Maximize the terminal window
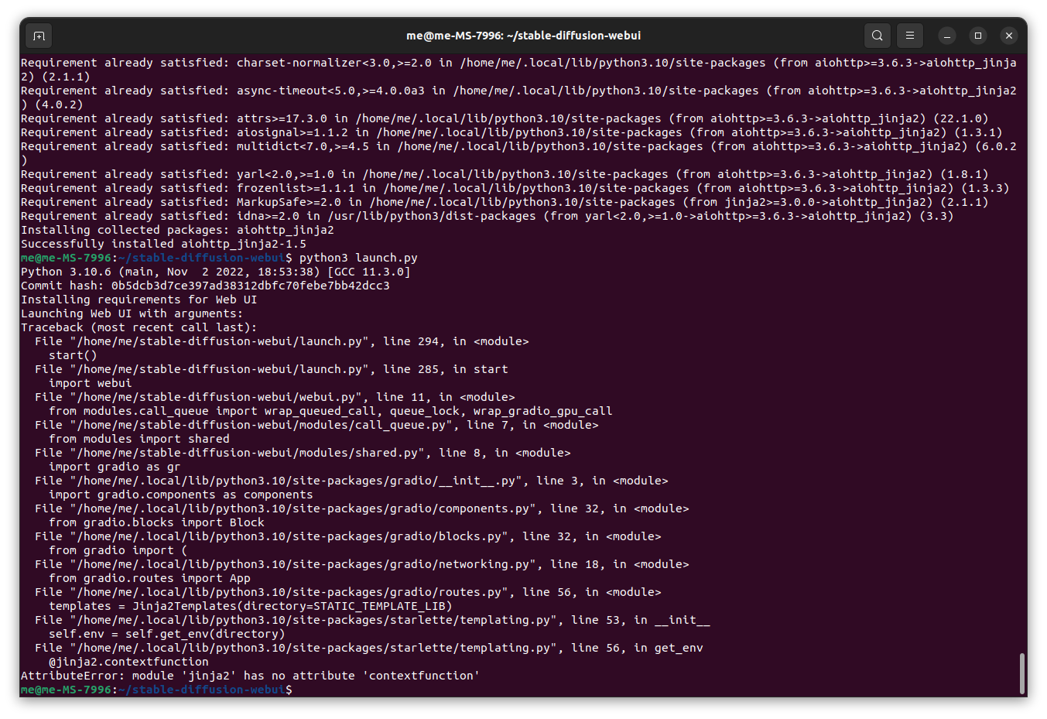Image resolution: width=1047 pixels, height=719 pixels. [x=977, y=35]
